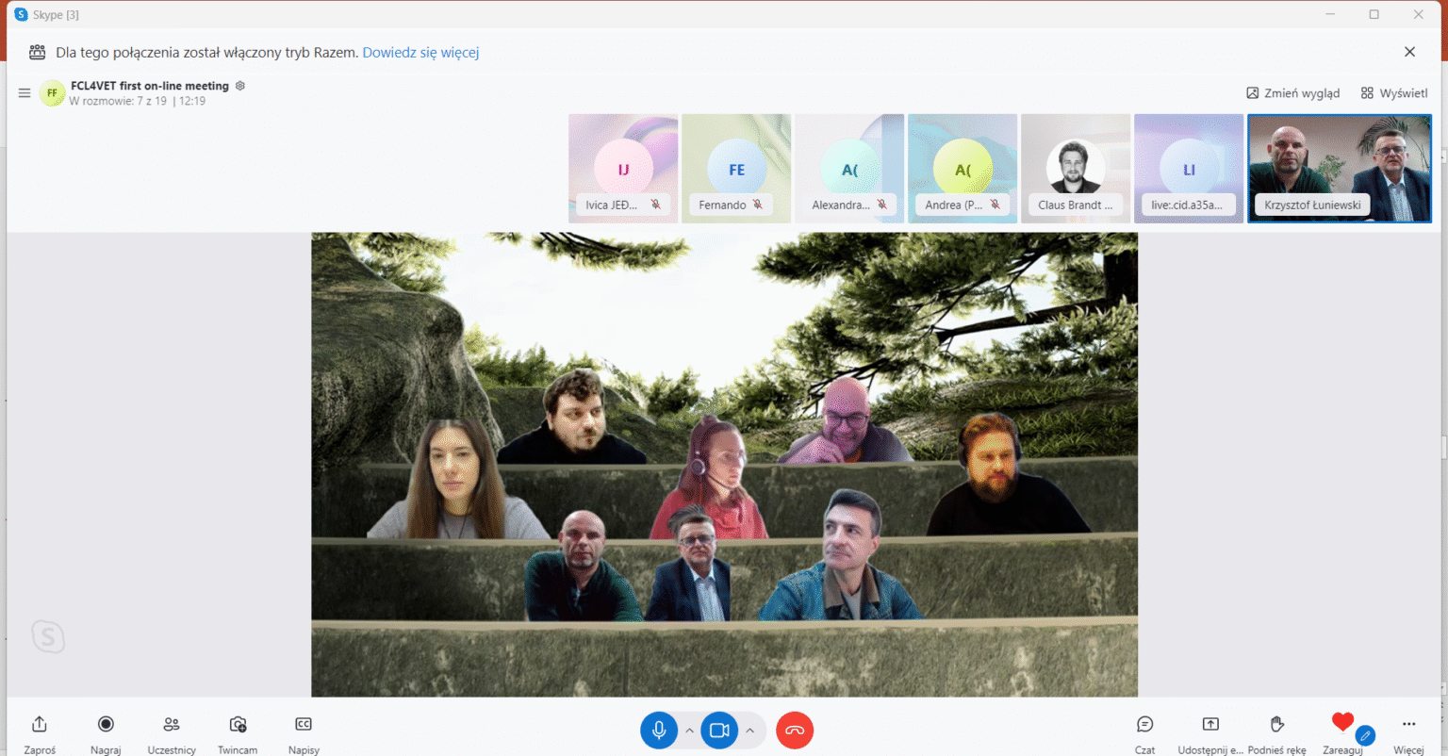Click the Zaproś invite icon

pos(40,725)
